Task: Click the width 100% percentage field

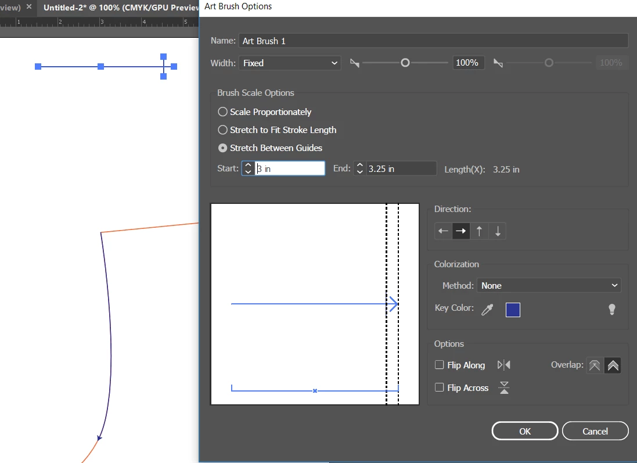Action: click(x=469, y=63)
